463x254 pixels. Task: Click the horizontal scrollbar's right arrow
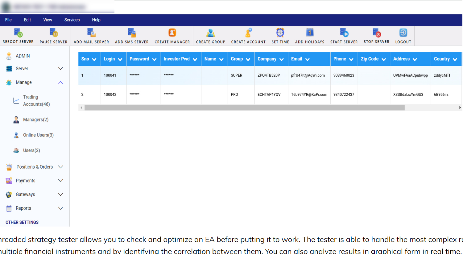[x=460, y=108]
